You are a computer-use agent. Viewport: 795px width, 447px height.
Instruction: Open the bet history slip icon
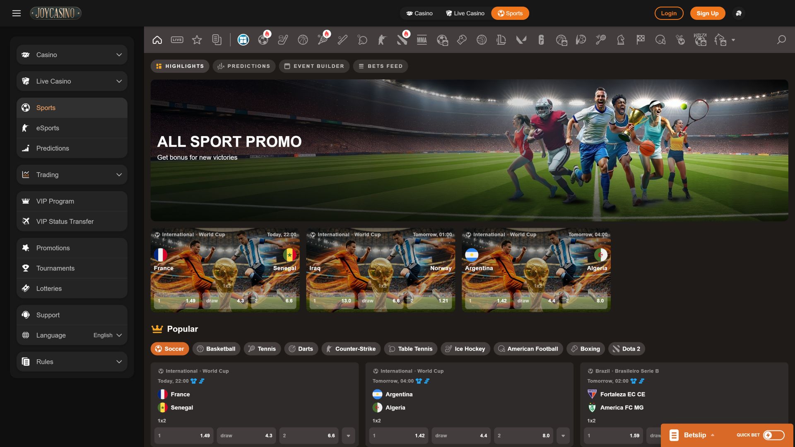click(217, 40)
